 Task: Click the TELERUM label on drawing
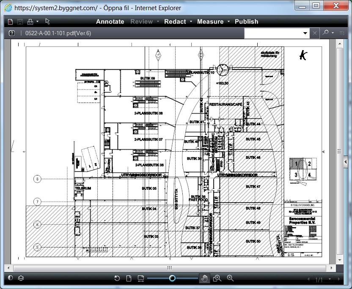[83, 188]
